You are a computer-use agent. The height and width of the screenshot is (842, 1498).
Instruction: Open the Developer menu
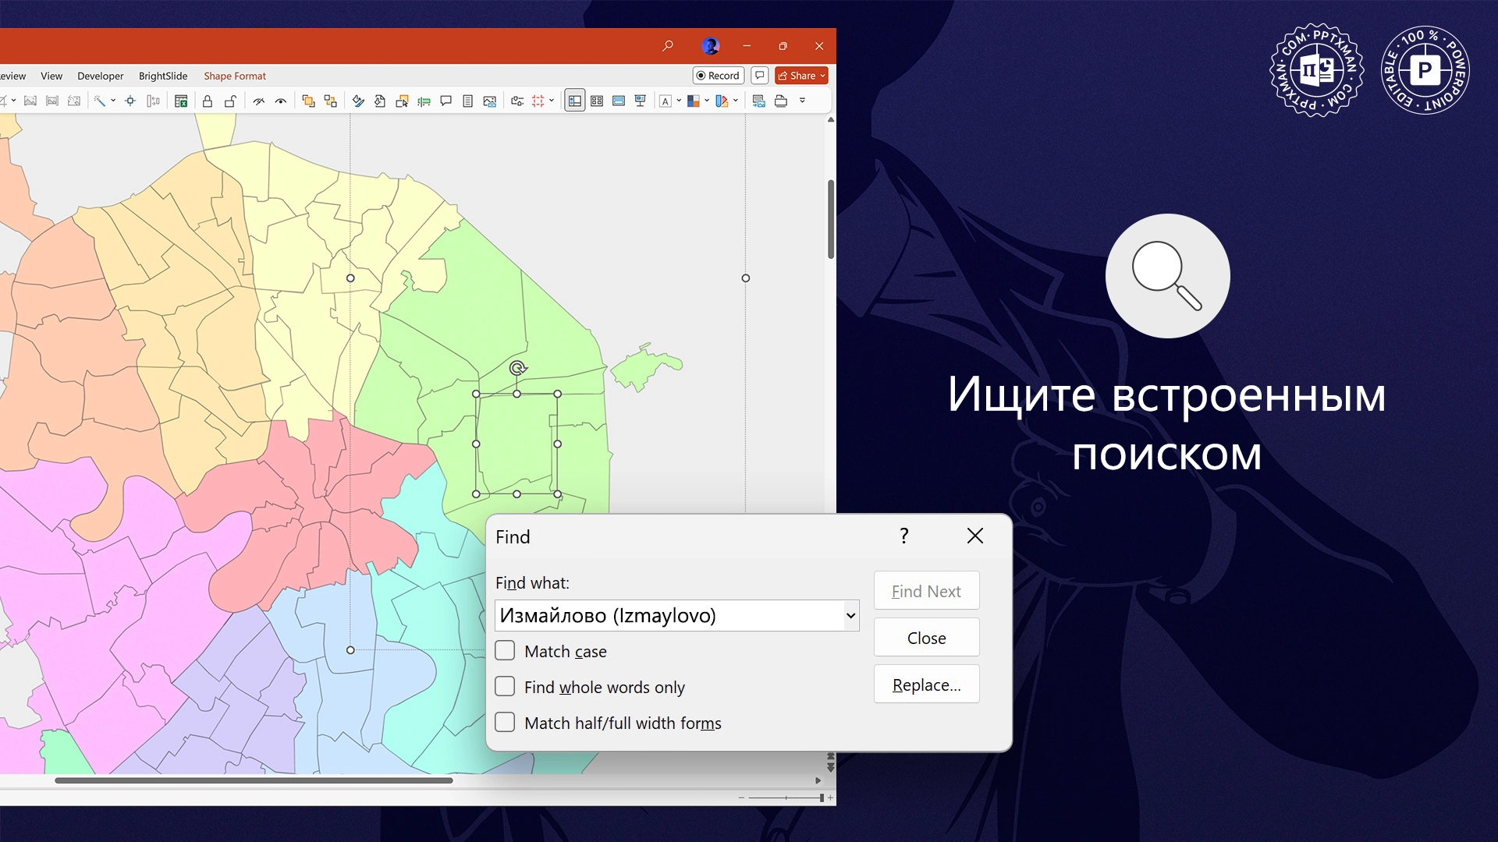100,76
